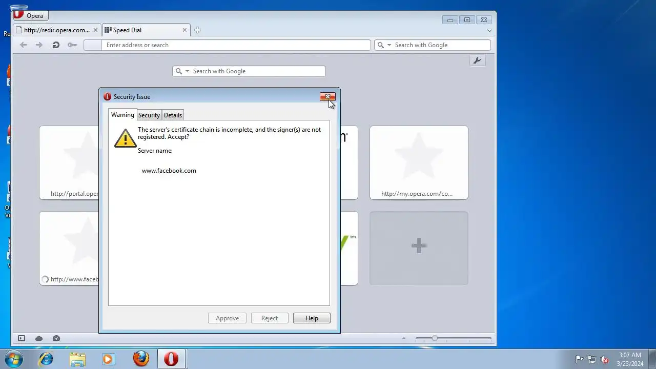The image size is (656, 369).
Task: Select the Details tab in dialog
Action: [173, 115]
